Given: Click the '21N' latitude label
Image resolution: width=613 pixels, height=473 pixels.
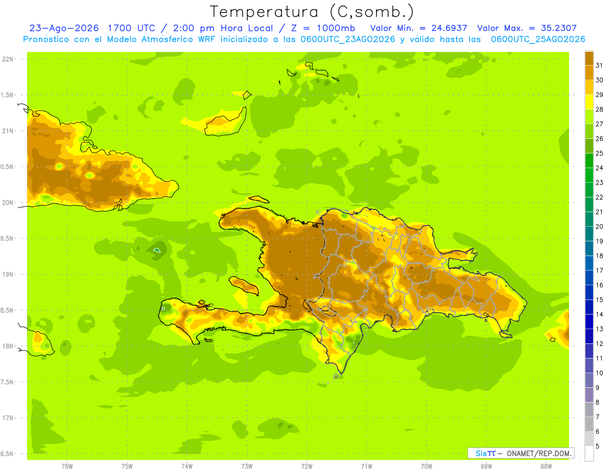Looking at the screenshot, I should [8, 131].
